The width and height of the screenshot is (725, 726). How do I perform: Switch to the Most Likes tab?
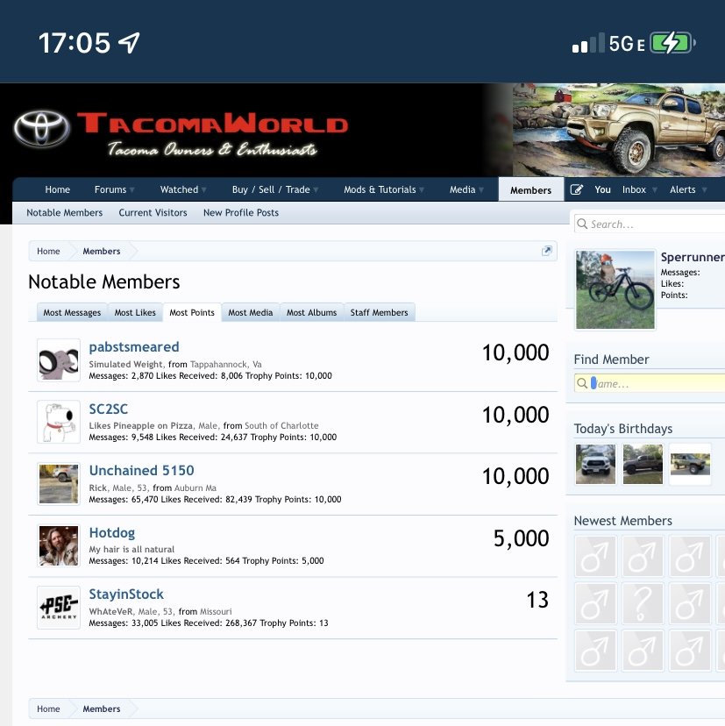[x=135, y=312]
